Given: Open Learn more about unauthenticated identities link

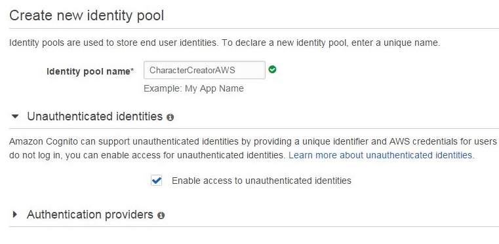Looking at the screenshot, I should tap(381, 155).
